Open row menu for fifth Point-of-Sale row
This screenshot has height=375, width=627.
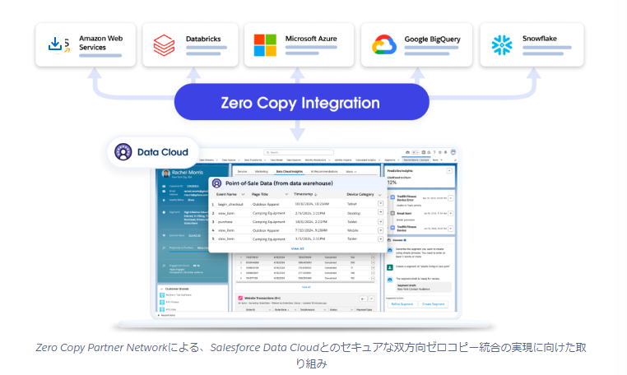380,238
